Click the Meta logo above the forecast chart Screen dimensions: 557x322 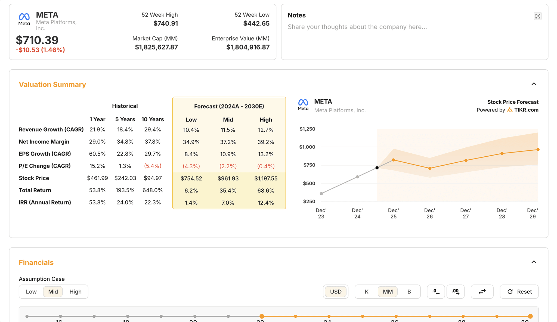pyautogui.click(x=303, y=105)
